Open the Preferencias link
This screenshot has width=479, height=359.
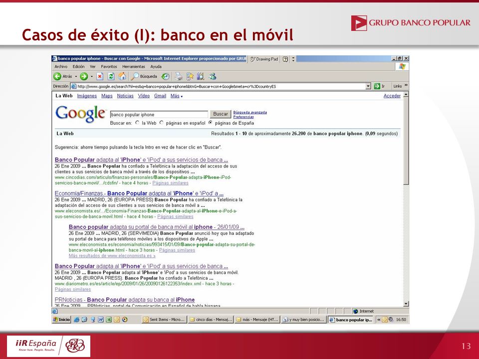243,117
